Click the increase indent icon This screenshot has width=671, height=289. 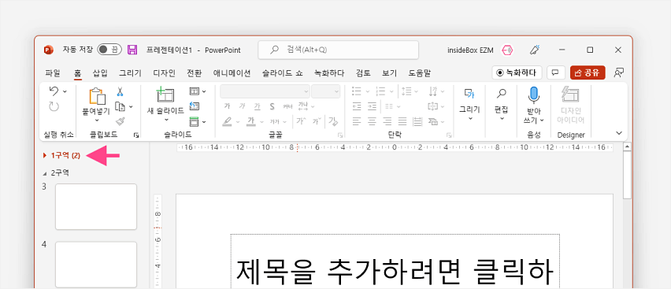[x=372, y=106]
